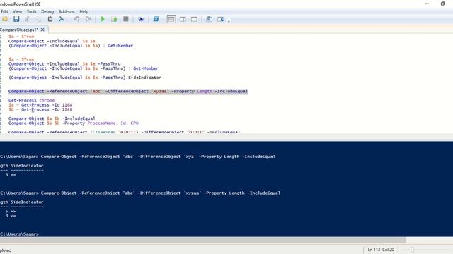Stop operation with the square stop icon
The image size is (453, 254).
[126, 19]
